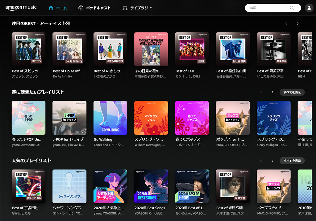
Task: Open the orange スプリング ソウル cover
Action: (x=151, y=118)
